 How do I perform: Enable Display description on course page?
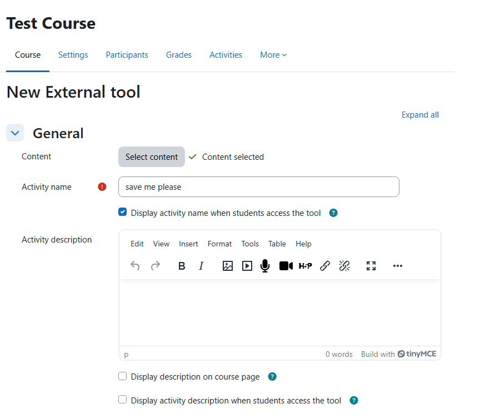click(x=123, y=376)
